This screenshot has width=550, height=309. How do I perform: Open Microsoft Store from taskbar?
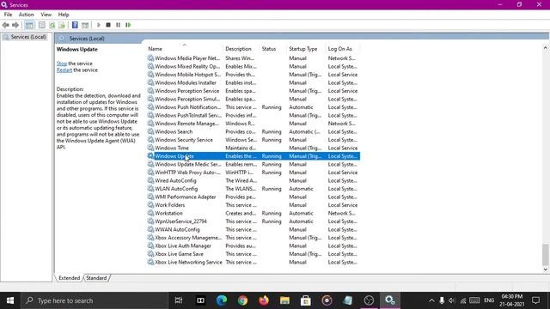(x=306, y=300)
